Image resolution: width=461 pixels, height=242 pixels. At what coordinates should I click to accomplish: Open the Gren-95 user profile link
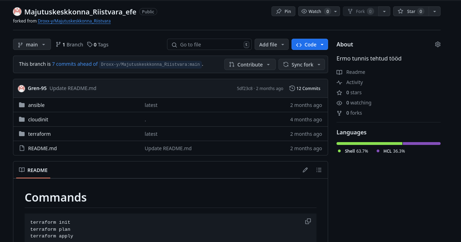37,88
